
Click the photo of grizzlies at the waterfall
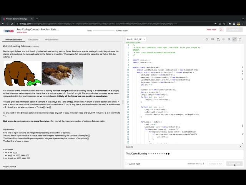coord(62,74)
